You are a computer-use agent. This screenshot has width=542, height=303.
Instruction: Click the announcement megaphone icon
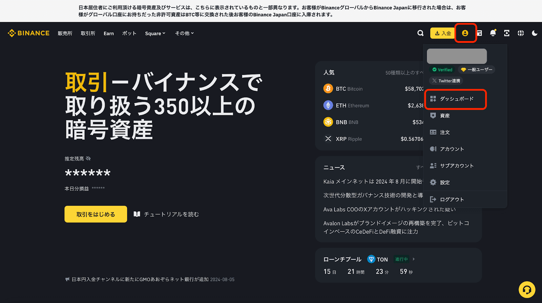point(67,279)
